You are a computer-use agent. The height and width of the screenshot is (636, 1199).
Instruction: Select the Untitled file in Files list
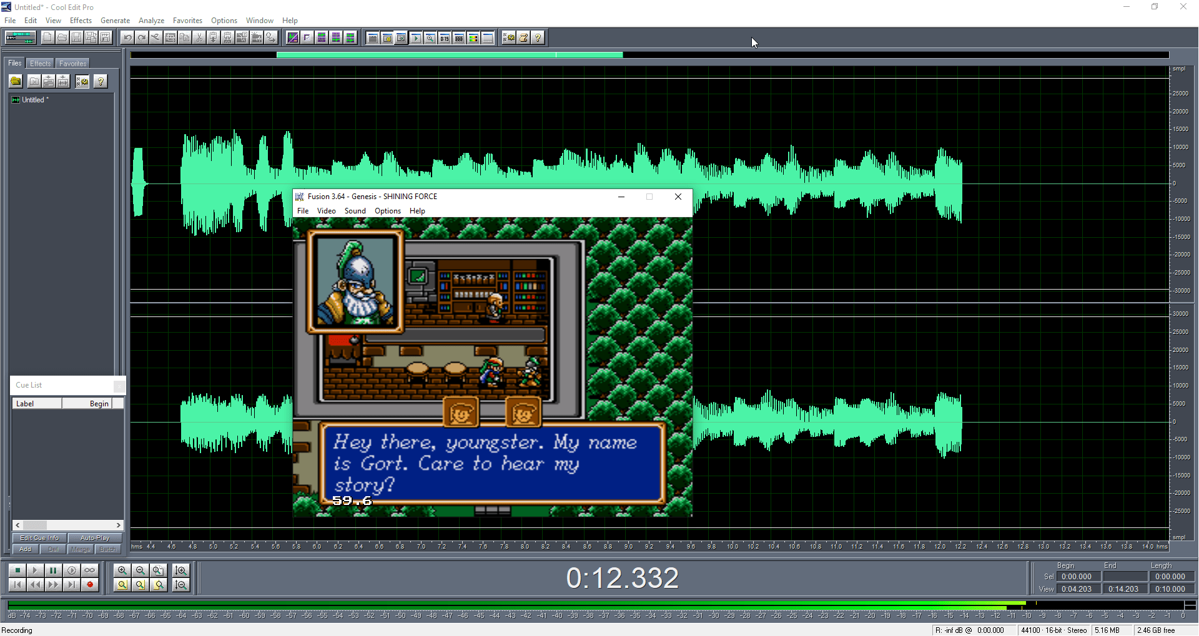pos(34,100)
